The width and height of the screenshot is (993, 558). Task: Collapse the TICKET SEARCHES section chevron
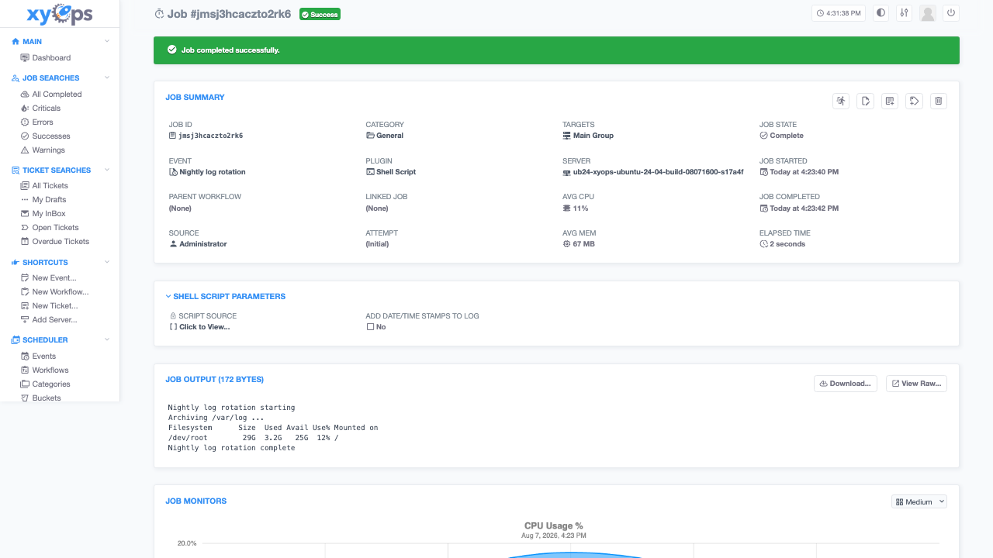[x=107, y=170]
